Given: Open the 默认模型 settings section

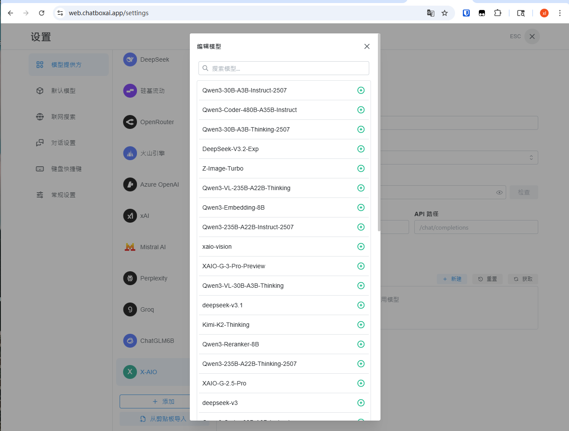Looking at the screenshot, I should (68, 91).
